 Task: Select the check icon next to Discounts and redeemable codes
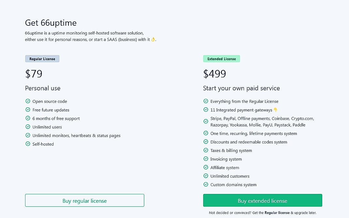click(x=205, y=142)
